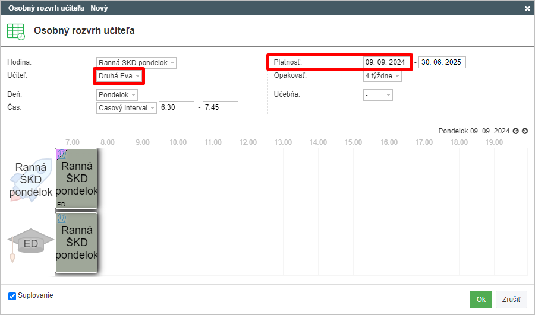The width and height of the screenshot is (535, 315).
Task: Click the 'Platnosť:' label
Action: tap(288, 62)
